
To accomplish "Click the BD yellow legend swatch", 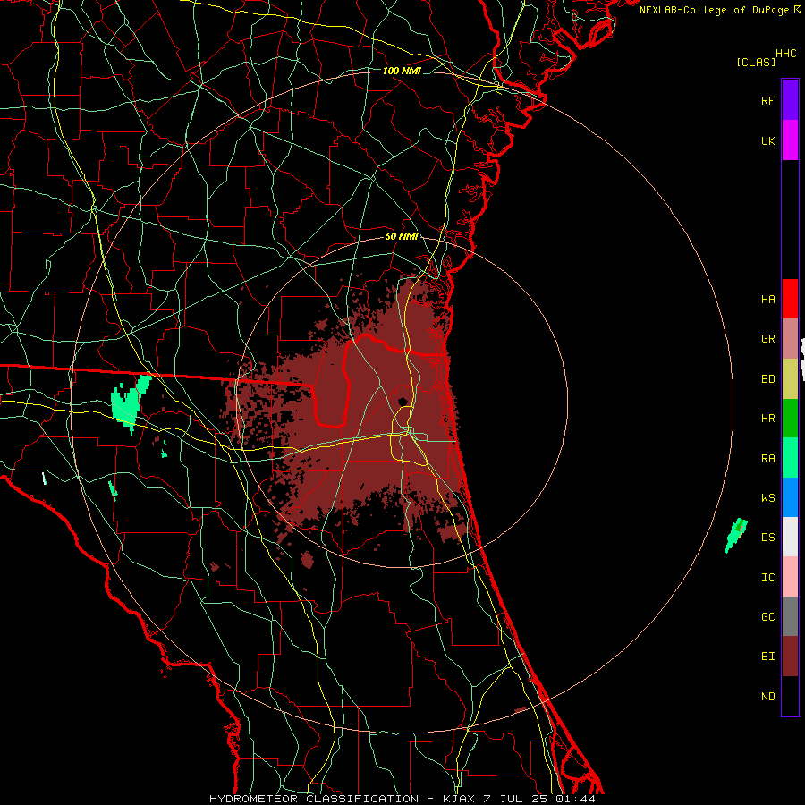I will click(x=790, y=379).
